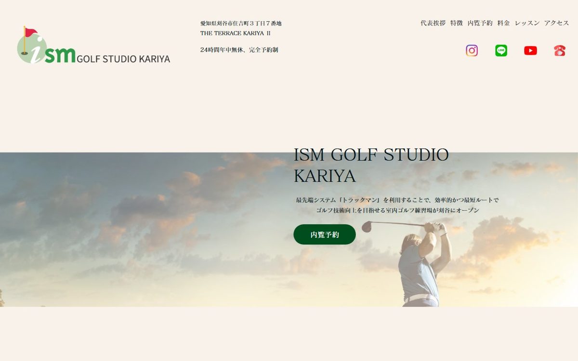Image resolution: width=578 pixels, height=361 pixels.
Task: Select the 特徴 navigation item
Action: (457, 23)
